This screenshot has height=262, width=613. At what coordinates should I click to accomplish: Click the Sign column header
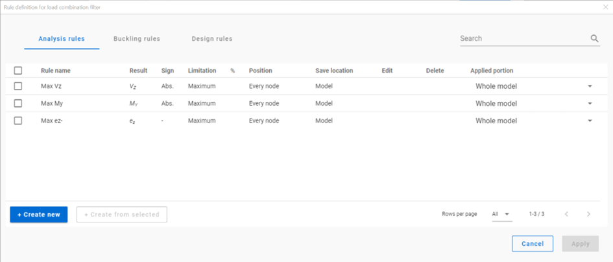168,71
